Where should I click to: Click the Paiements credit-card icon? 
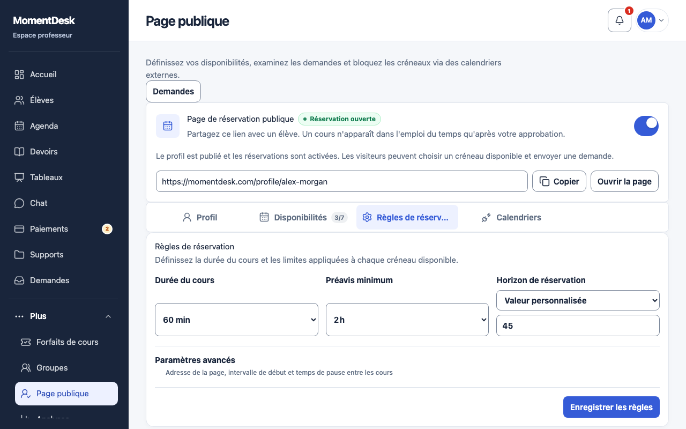[x=19, y=229]
